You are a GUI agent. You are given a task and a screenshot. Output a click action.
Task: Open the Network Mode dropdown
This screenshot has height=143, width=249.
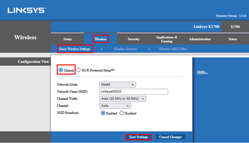pyautogui.click(x=118, y=84)
